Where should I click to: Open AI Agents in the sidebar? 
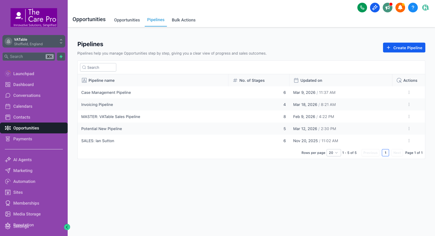pos(22,159)
